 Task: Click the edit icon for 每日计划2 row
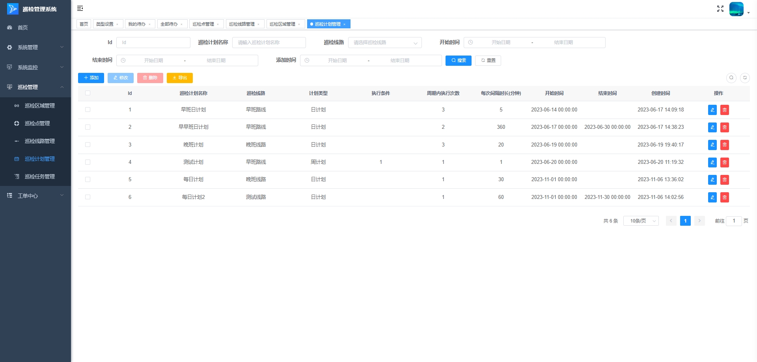712,197
